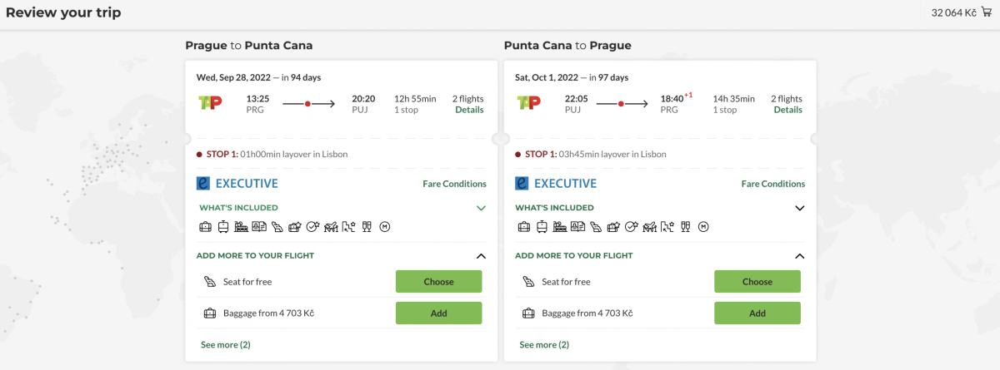Add baggage to the return flight
Image resolution: width=1000 pixels, height=370 pixels.
[x=757, y=313]
